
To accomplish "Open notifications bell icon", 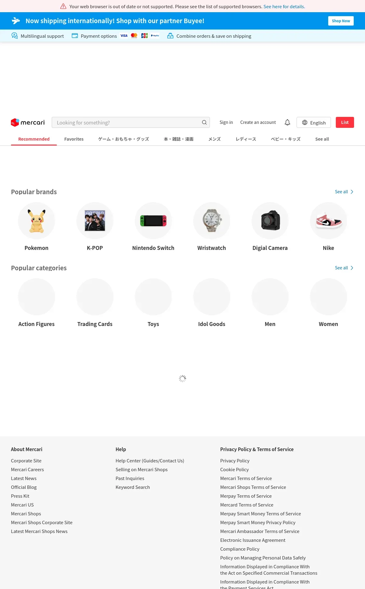I will point(287,122).
